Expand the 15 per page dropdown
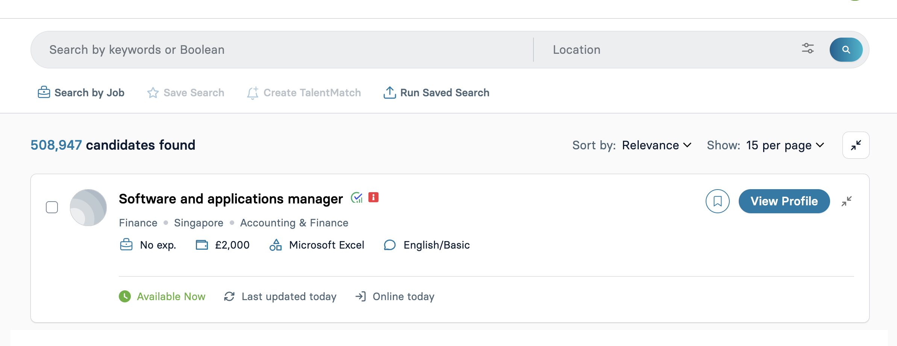The height and width of the screenshot is (346, 897). (x=785, y=145)
